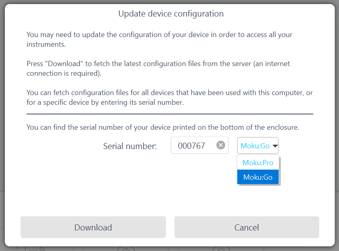The height and width of the screenshot is (251, 339).
Task: Clear the serial number with the X icon
Action: pyautogui.click(x=220, y=145)
